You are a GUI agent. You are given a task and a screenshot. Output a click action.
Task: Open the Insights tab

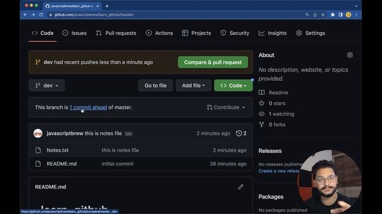272,33
